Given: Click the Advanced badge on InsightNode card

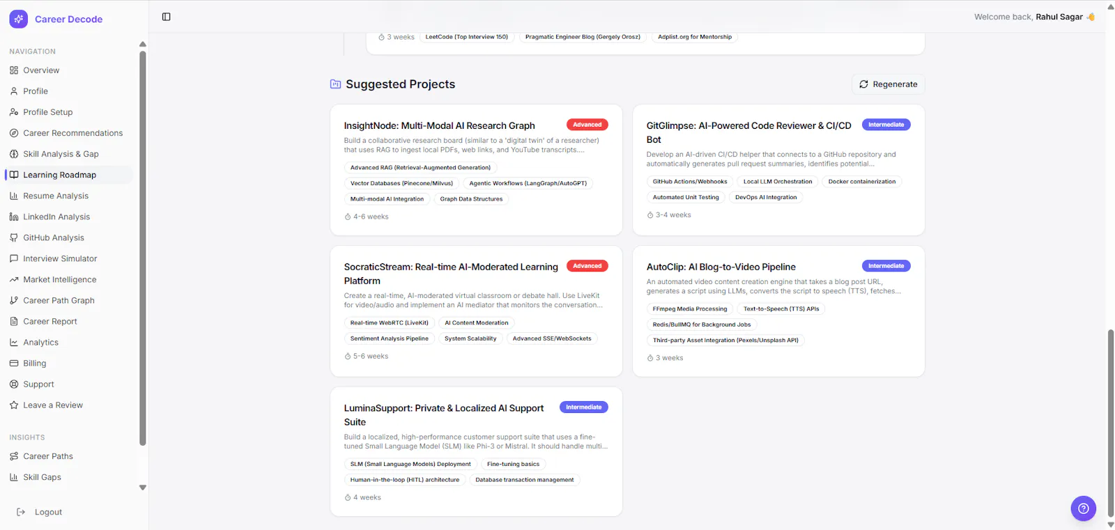Looking at the screenshot, I should point(587,125).
